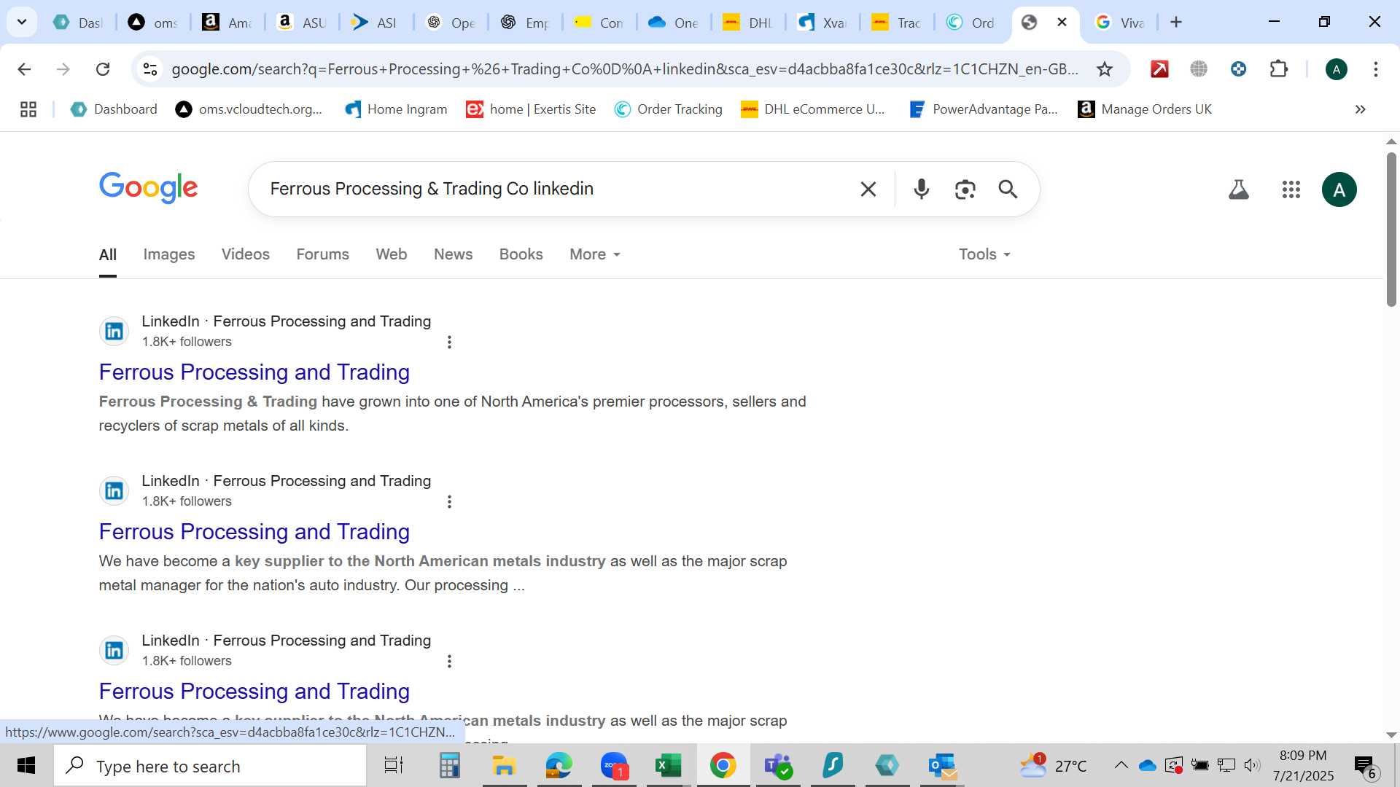1400x787 pixels.
Task: Switch to the OneDrive browser tab
Action: coord(674,22)
